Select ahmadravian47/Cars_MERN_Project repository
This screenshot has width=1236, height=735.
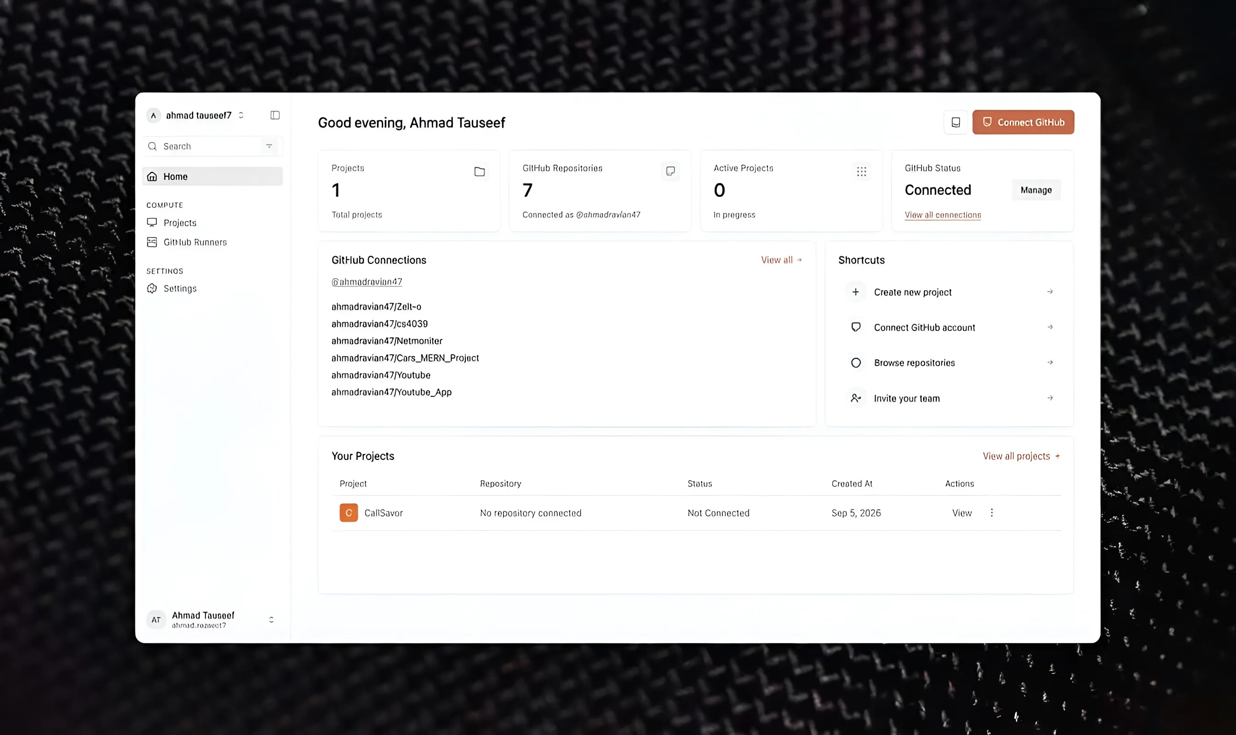point(405,358)
